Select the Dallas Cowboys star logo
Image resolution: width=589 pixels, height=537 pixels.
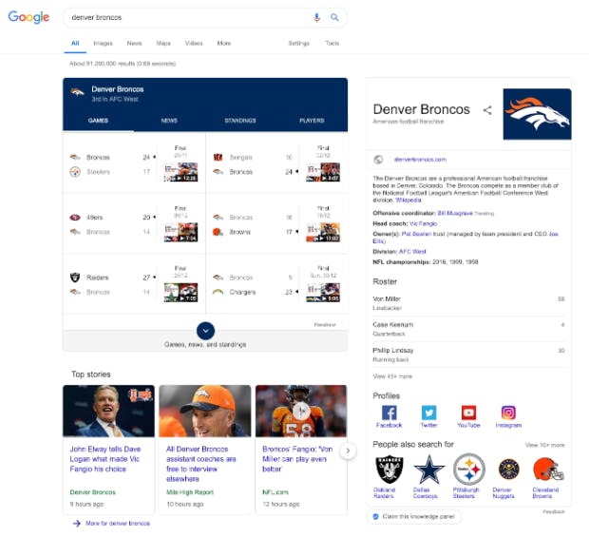429,469
